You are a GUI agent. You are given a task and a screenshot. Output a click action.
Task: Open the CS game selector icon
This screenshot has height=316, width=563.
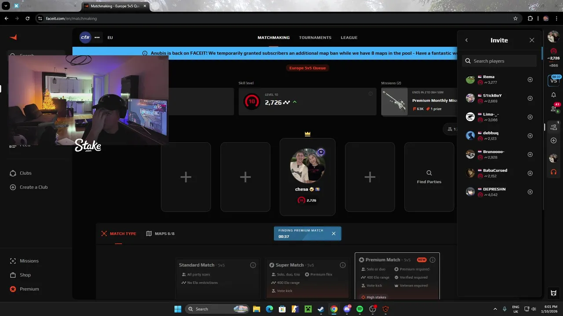tap(85, 37)
